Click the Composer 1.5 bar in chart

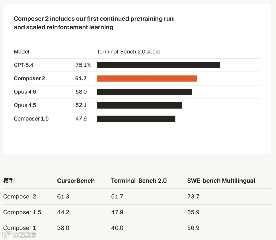coord(136,119)
